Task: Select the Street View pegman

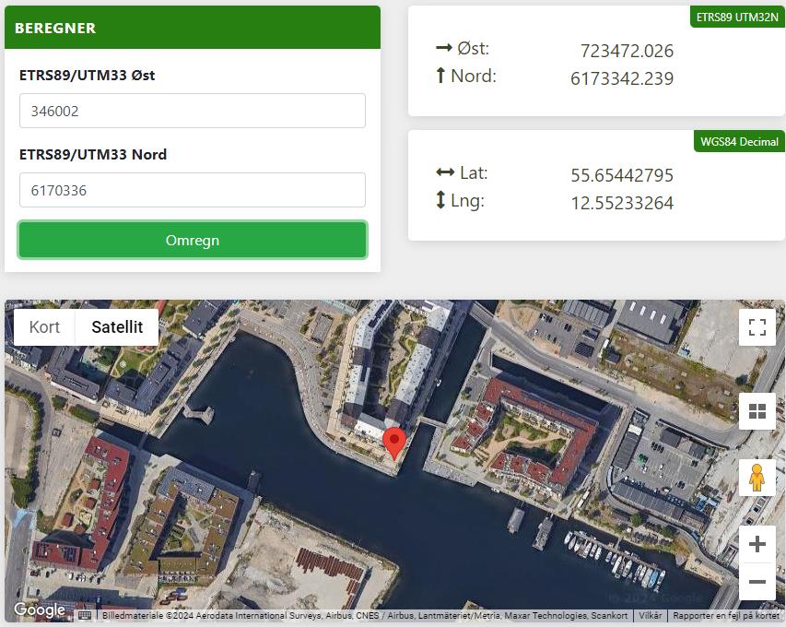Action: tap(757, 478)
